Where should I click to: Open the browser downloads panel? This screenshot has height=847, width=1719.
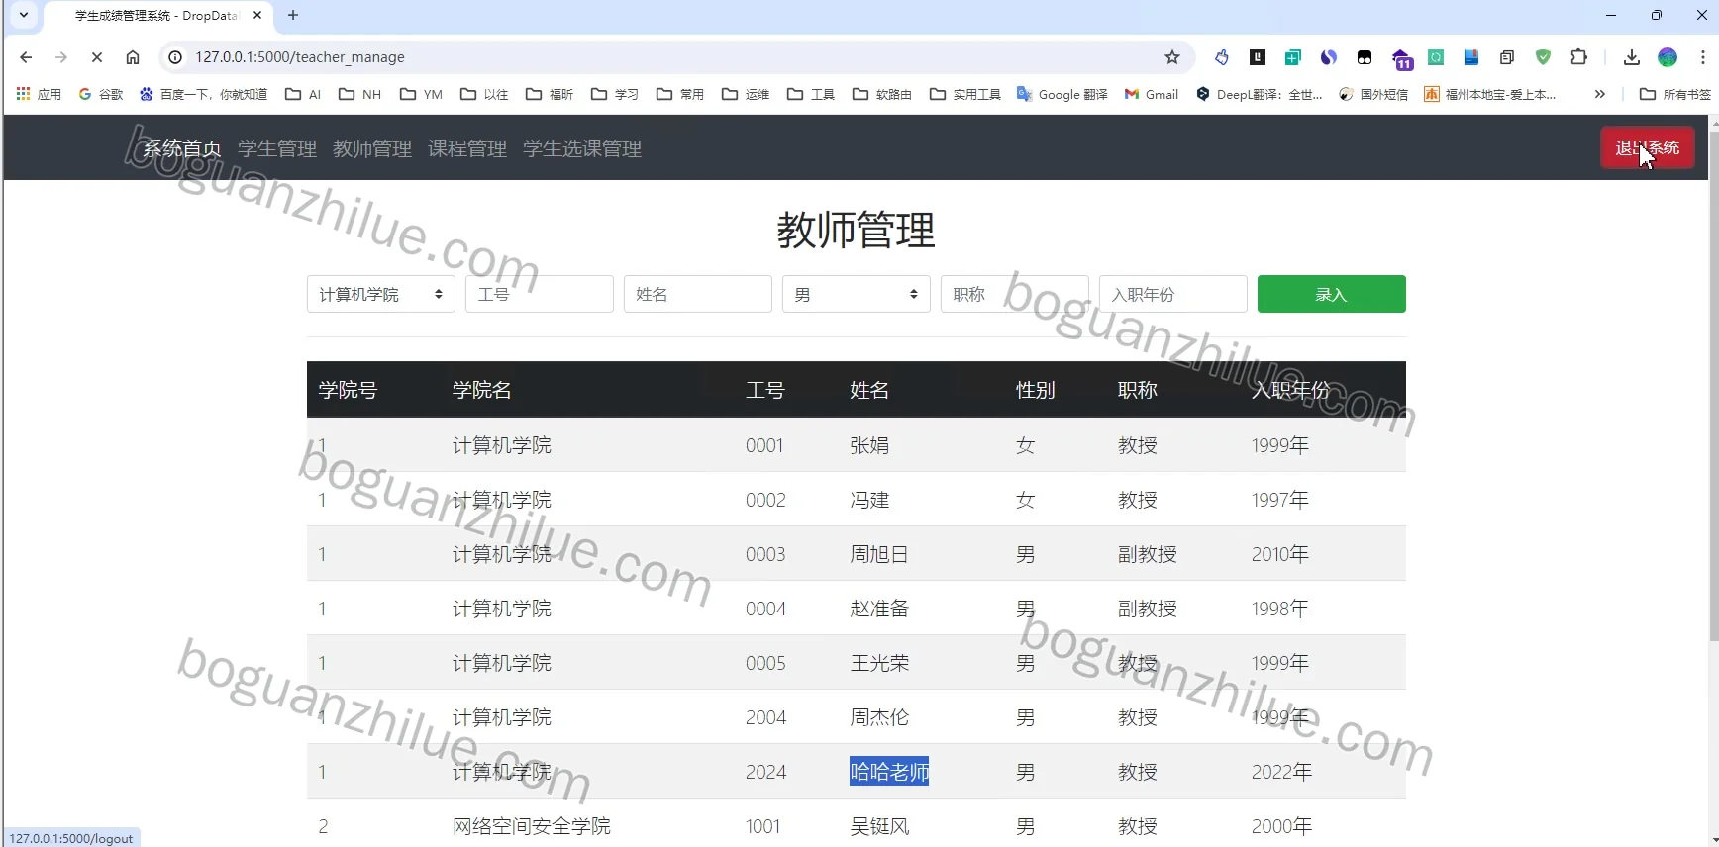point(1632,57)
